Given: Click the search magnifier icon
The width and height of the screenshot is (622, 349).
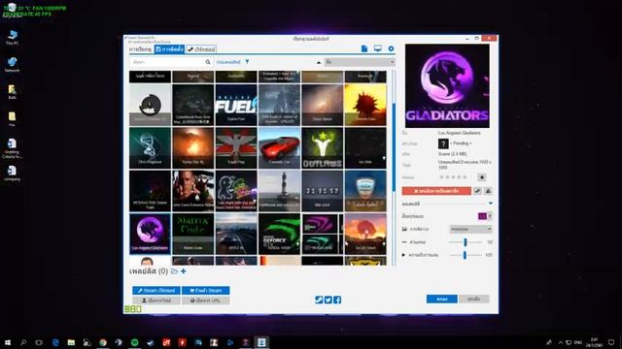Looking at the screenshot, I should 208,62.
